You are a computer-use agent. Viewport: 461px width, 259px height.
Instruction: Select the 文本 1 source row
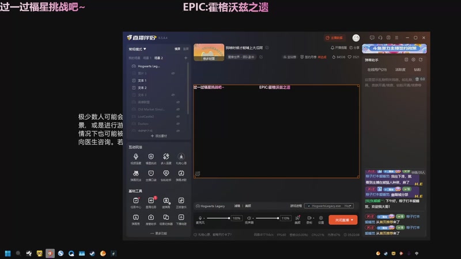click(x=157, y=81)
